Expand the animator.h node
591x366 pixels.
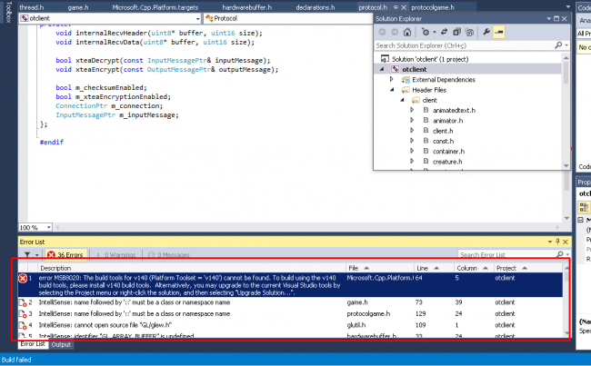click(412, 120)
